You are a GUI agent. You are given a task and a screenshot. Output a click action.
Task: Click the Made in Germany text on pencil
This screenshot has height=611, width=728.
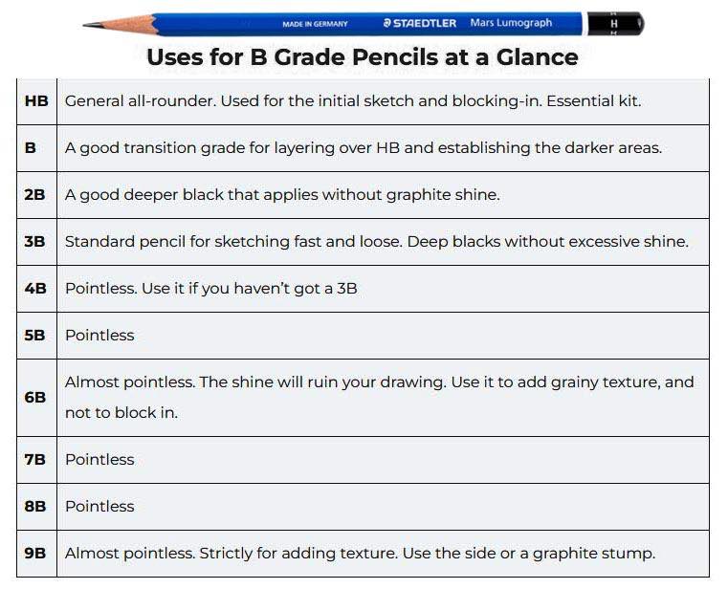[x=315, y=24]
